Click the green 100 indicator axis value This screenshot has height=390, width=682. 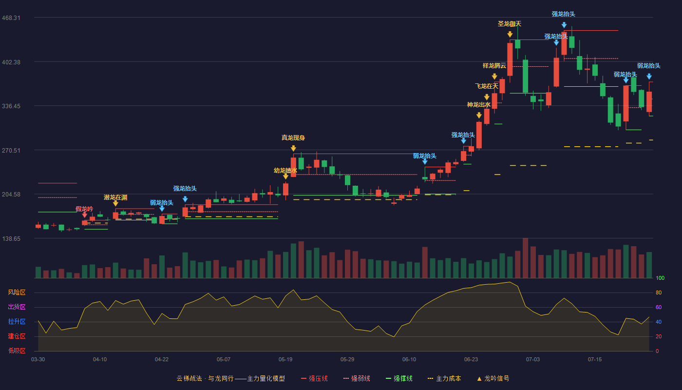[660, 278]
